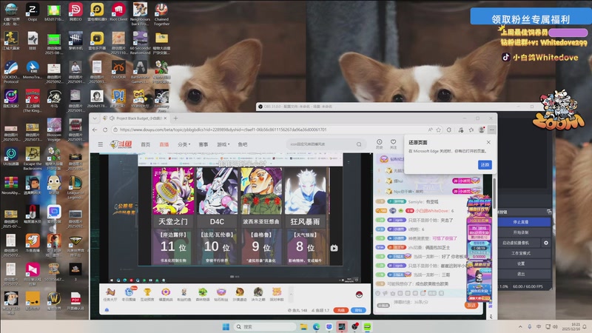The image size is (592, 333).
Task: Click the Douyu search magnifier icon
Action: click(359, 144)
